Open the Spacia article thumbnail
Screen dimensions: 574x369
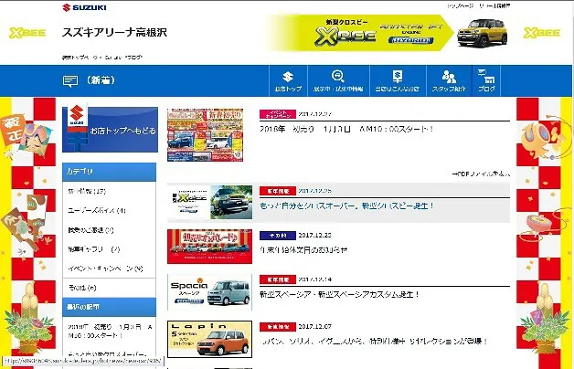point(209,292)
